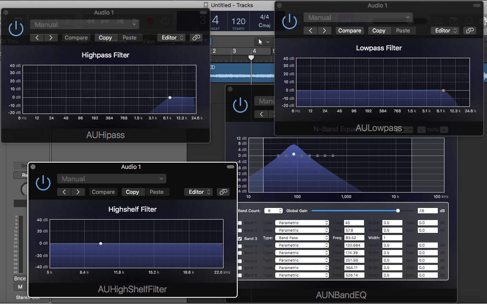The image size is (487, 304).
Task: Click the Band 3 Freq input field
Action: click(x=354, y=238)
